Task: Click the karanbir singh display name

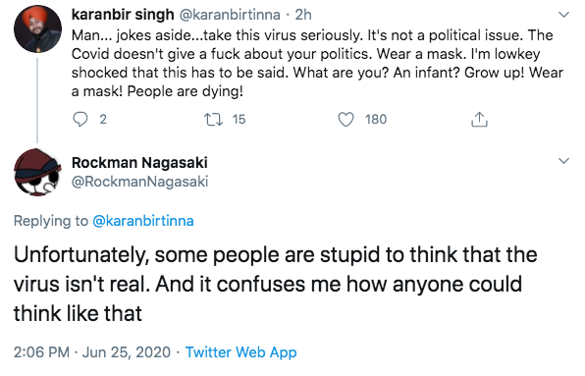Action: 123,15
